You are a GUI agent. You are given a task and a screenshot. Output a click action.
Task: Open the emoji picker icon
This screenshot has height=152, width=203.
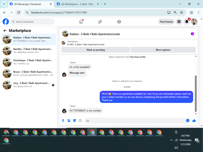pos(188,120)
